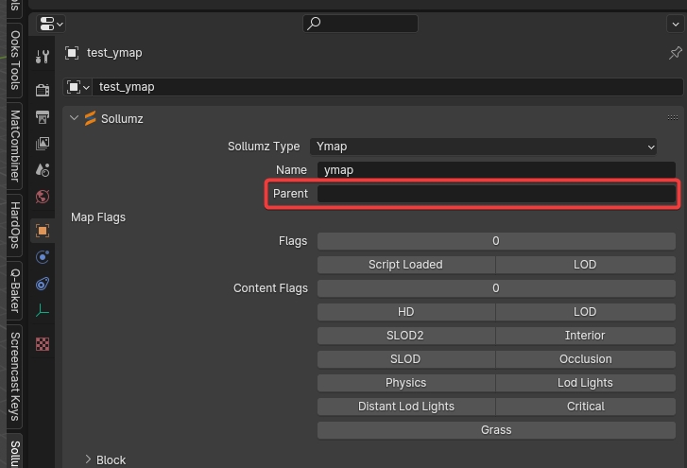The image size is (687, 468).
Task: Expand the Block section
Action: tap(89, 459)
